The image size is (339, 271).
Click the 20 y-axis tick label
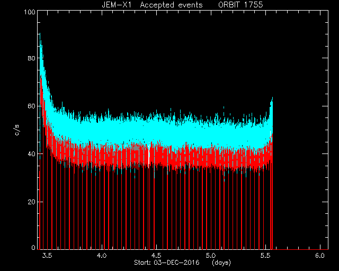coord(31,202)
